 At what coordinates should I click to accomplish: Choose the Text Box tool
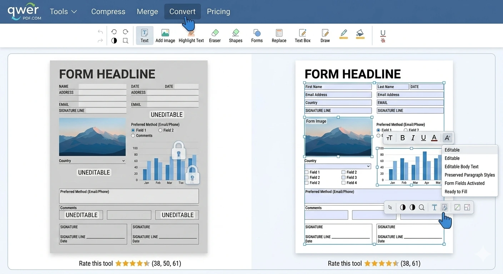click(303, 36)
